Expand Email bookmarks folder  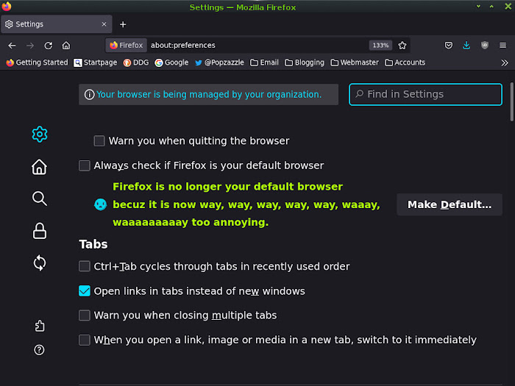coord(264,62)
